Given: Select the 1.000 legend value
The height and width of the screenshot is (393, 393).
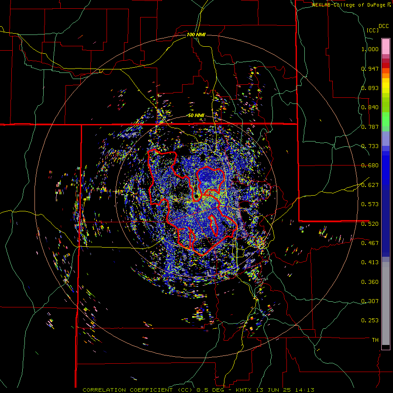Looking at the screenshot, I should tap(370, 49).
